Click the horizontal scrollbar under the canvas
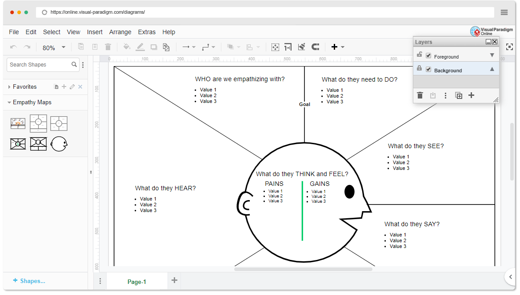The height and width of the screenshot is (295, 520). [x=303, y=269]
